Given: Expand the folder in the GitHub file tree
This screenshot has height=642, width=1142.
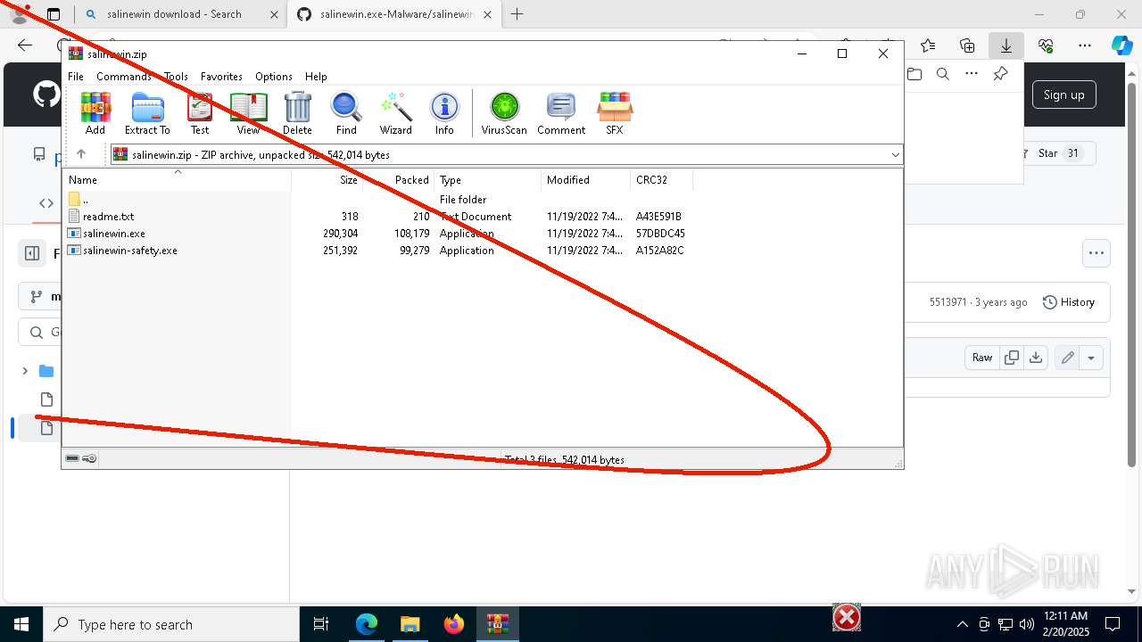Looking at the screenshot, I should (x=25, y=371).
